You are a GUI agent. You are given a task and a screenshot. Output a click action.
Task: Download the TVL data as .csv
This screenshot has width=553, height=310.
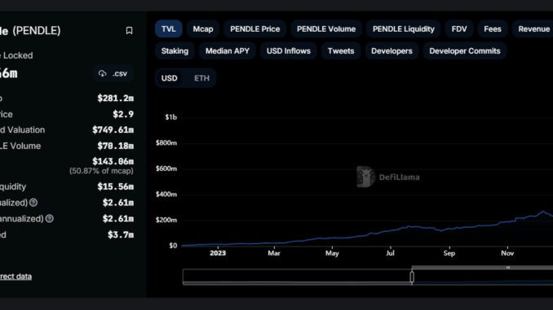(113, 73)
